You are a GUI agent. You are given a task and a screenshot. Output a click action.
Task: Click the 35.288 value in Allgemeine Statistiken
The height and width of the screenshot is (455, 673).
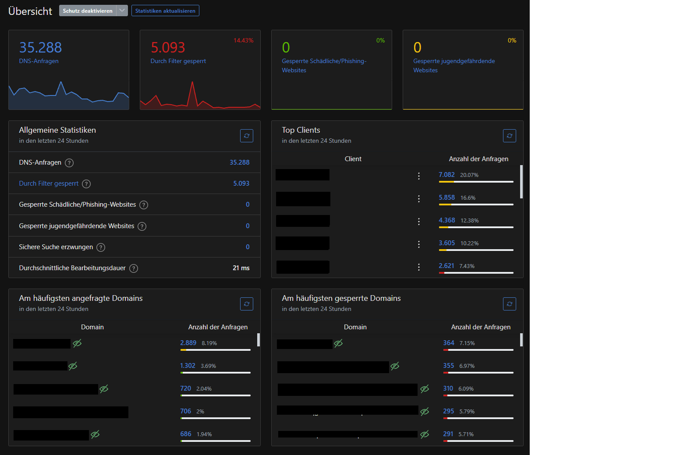point(240,162)
